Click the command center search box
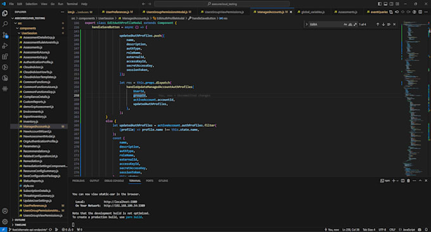 (222, 4)
